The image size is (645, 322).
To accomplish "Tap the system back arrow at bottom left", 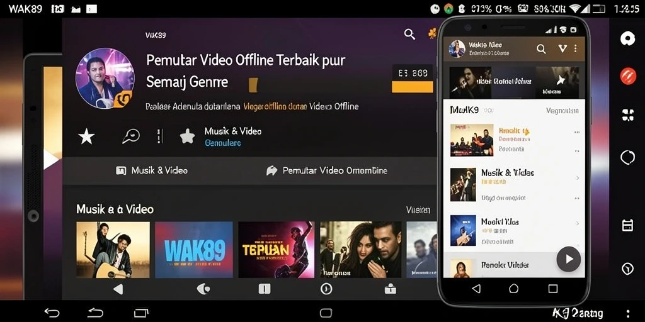I will (x=52, y=313).
